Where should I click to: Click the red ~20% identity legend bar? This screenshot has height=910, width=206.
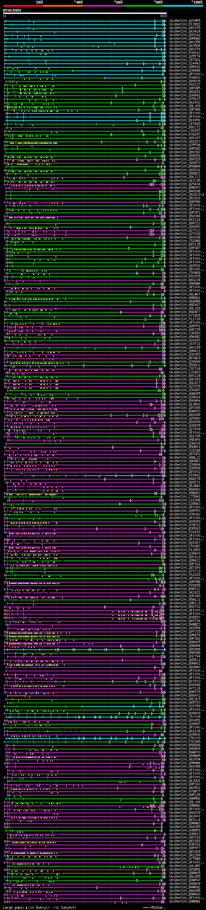[23, 6]
